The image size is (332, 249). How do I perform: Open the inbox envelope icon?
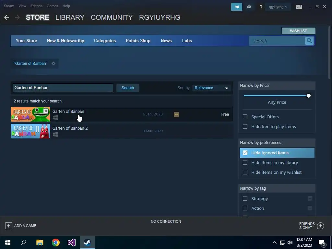tap(249, 7)
